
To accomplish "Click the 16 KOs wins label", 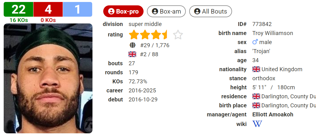I will pyautogui.click(x=18, y=20).
